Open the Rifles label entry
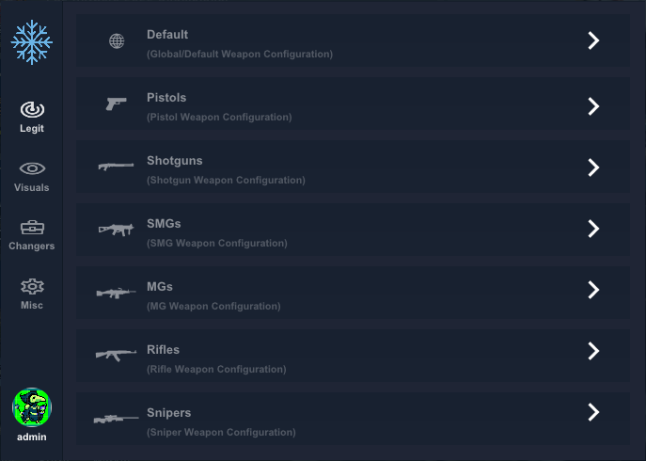 point(164,350)
